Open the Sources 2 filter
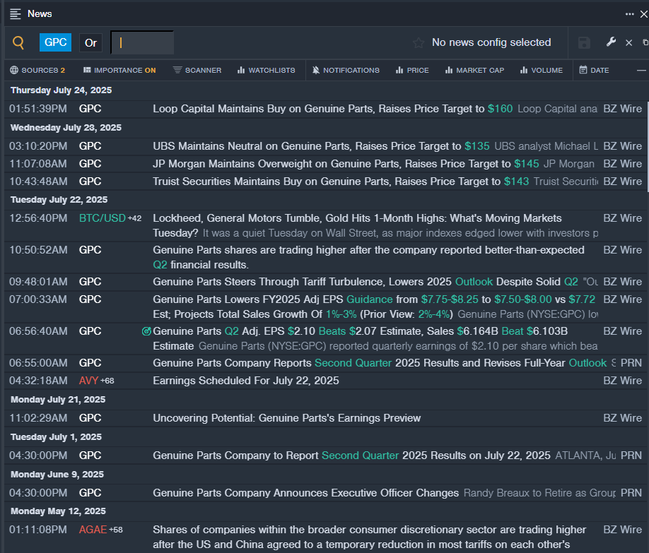Viewport: 649px width, 553px height. pyautogui.click(x=37, y=70)
